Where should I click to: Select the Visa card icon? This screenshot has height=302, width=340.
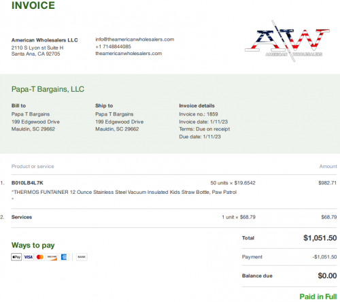coord(29,257)
